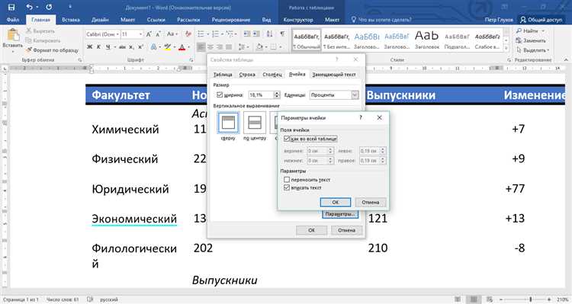The width and height of the screenshot is (572, 304).
Task: Open the numbered list dropdown arrow
Action: tap(222, 34)
